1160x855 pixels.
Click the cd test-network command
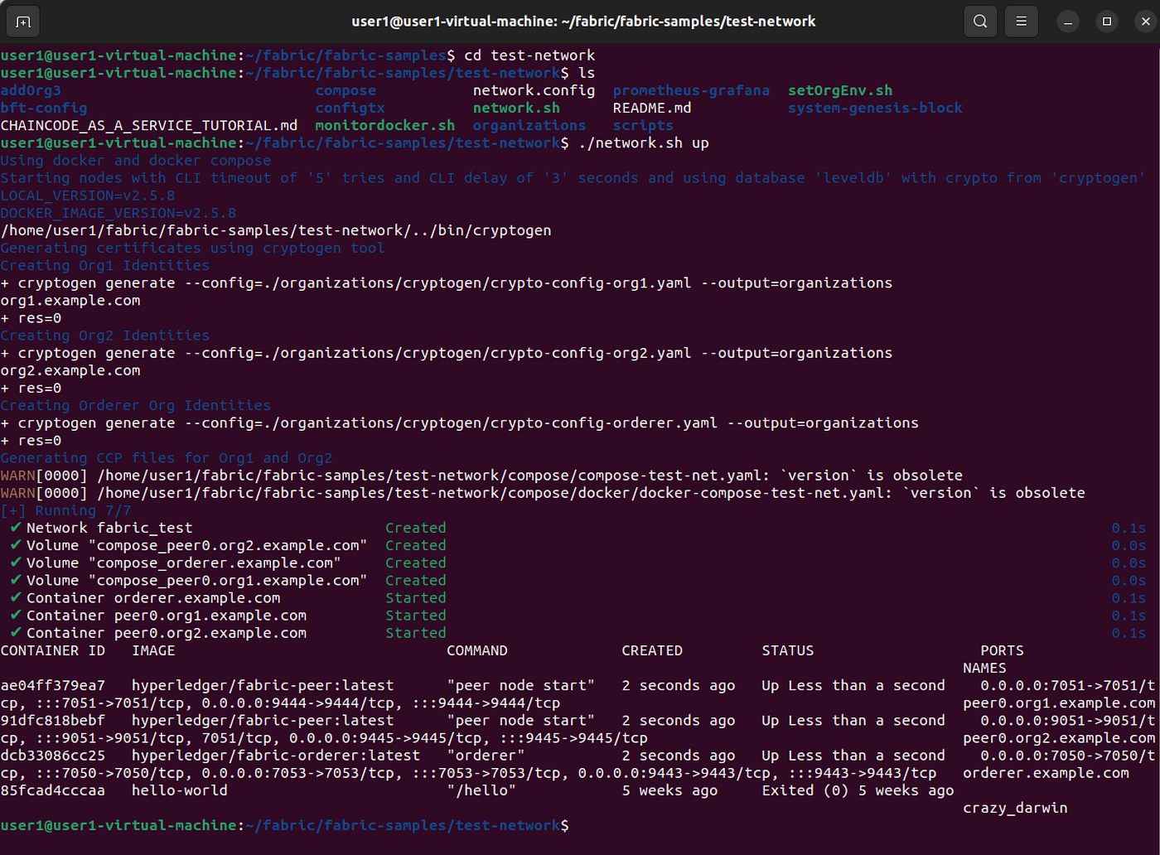(529, 56)
